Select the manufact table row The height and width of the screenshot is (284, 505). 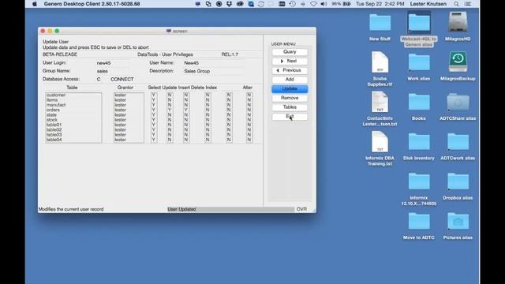click(73, 105)
